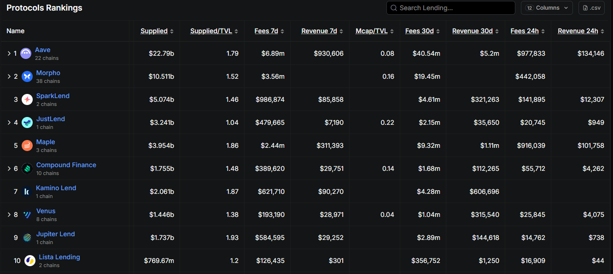Click the Fees 7d header label
The height and width of the screenshot is (274, 613).
(266, 31)
